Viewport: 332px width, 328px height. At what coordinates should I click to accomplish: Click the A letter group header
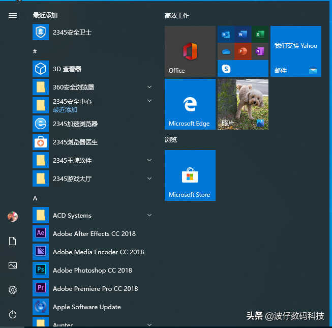[35, 198]
